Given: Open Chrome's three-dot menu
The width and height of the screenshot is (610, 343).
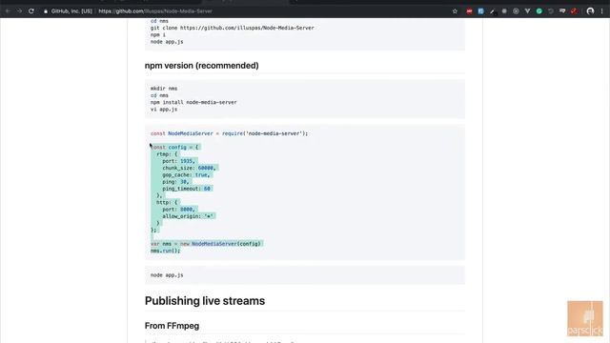Looking at the screenshot, I should tap(601, 11).
